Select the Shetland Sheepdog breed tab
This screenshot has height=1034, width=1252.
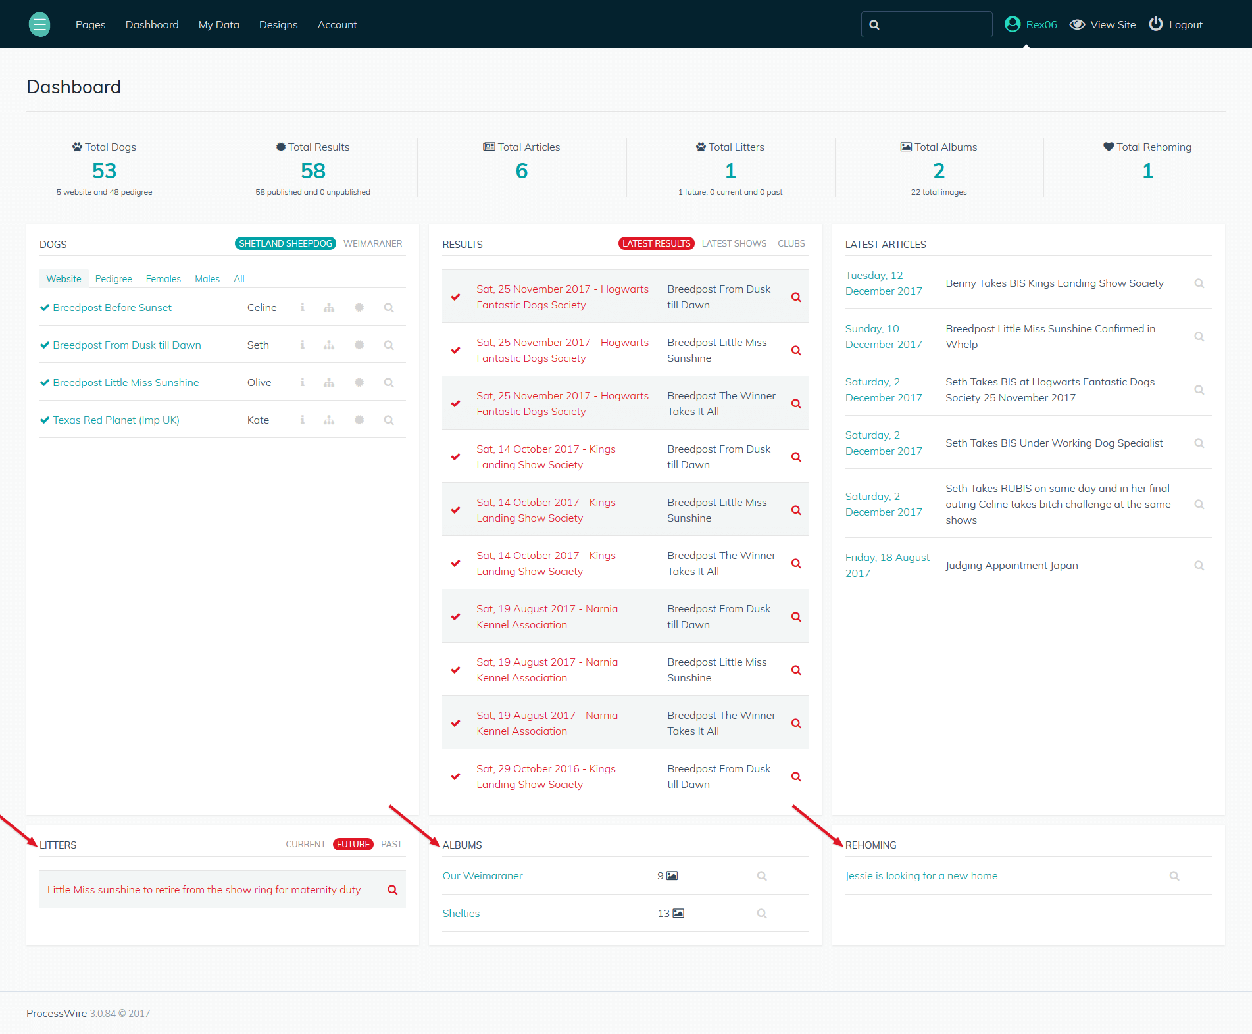(286, 243)
